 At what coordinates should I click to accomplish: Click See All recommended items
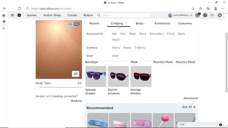click(x=188, y=107)
